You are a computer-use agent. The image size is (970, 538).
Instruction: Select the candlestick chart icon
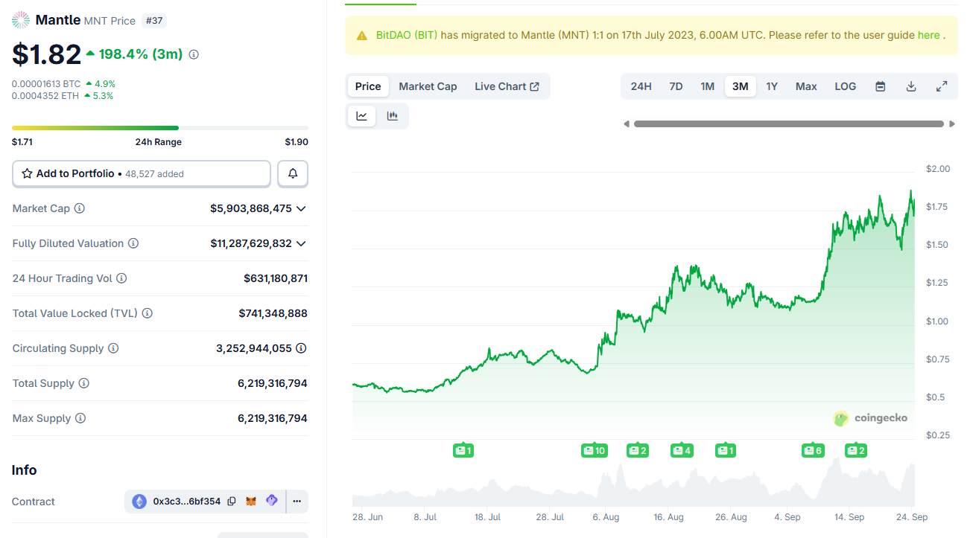click(x=393, y=115)
